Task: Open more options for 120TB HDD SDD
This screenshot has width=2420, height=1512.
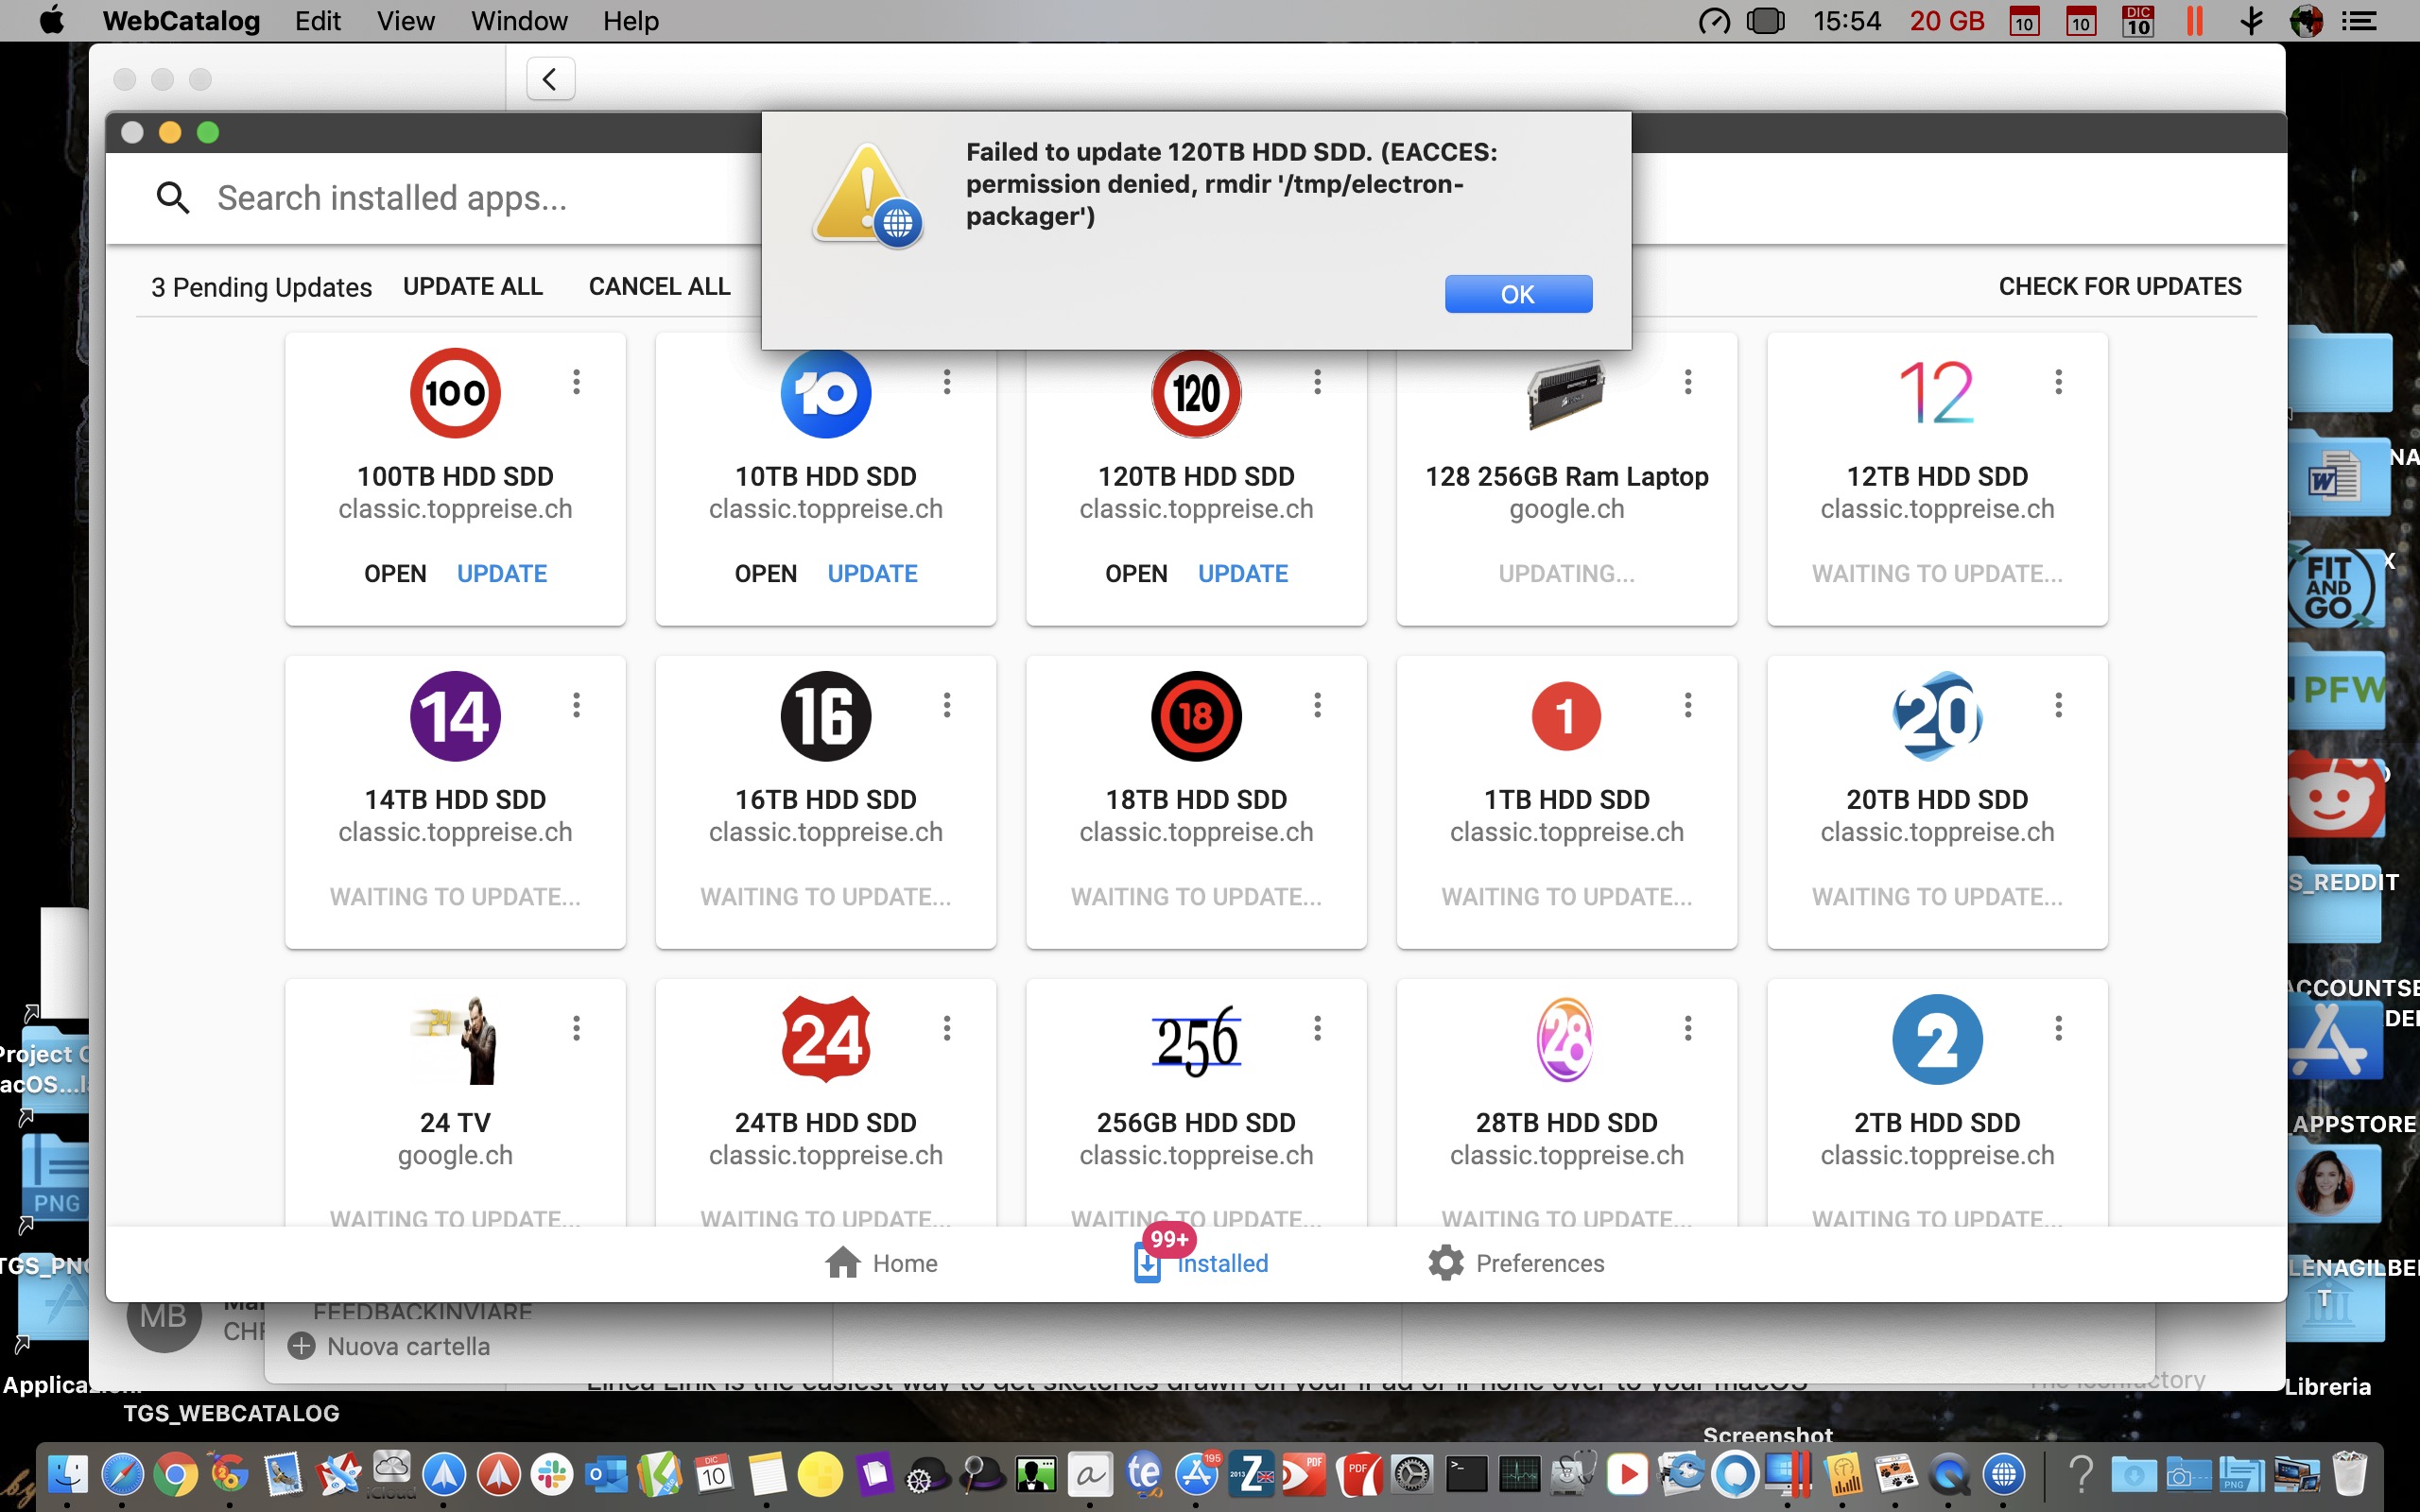Action: [x=1317, y=382]
